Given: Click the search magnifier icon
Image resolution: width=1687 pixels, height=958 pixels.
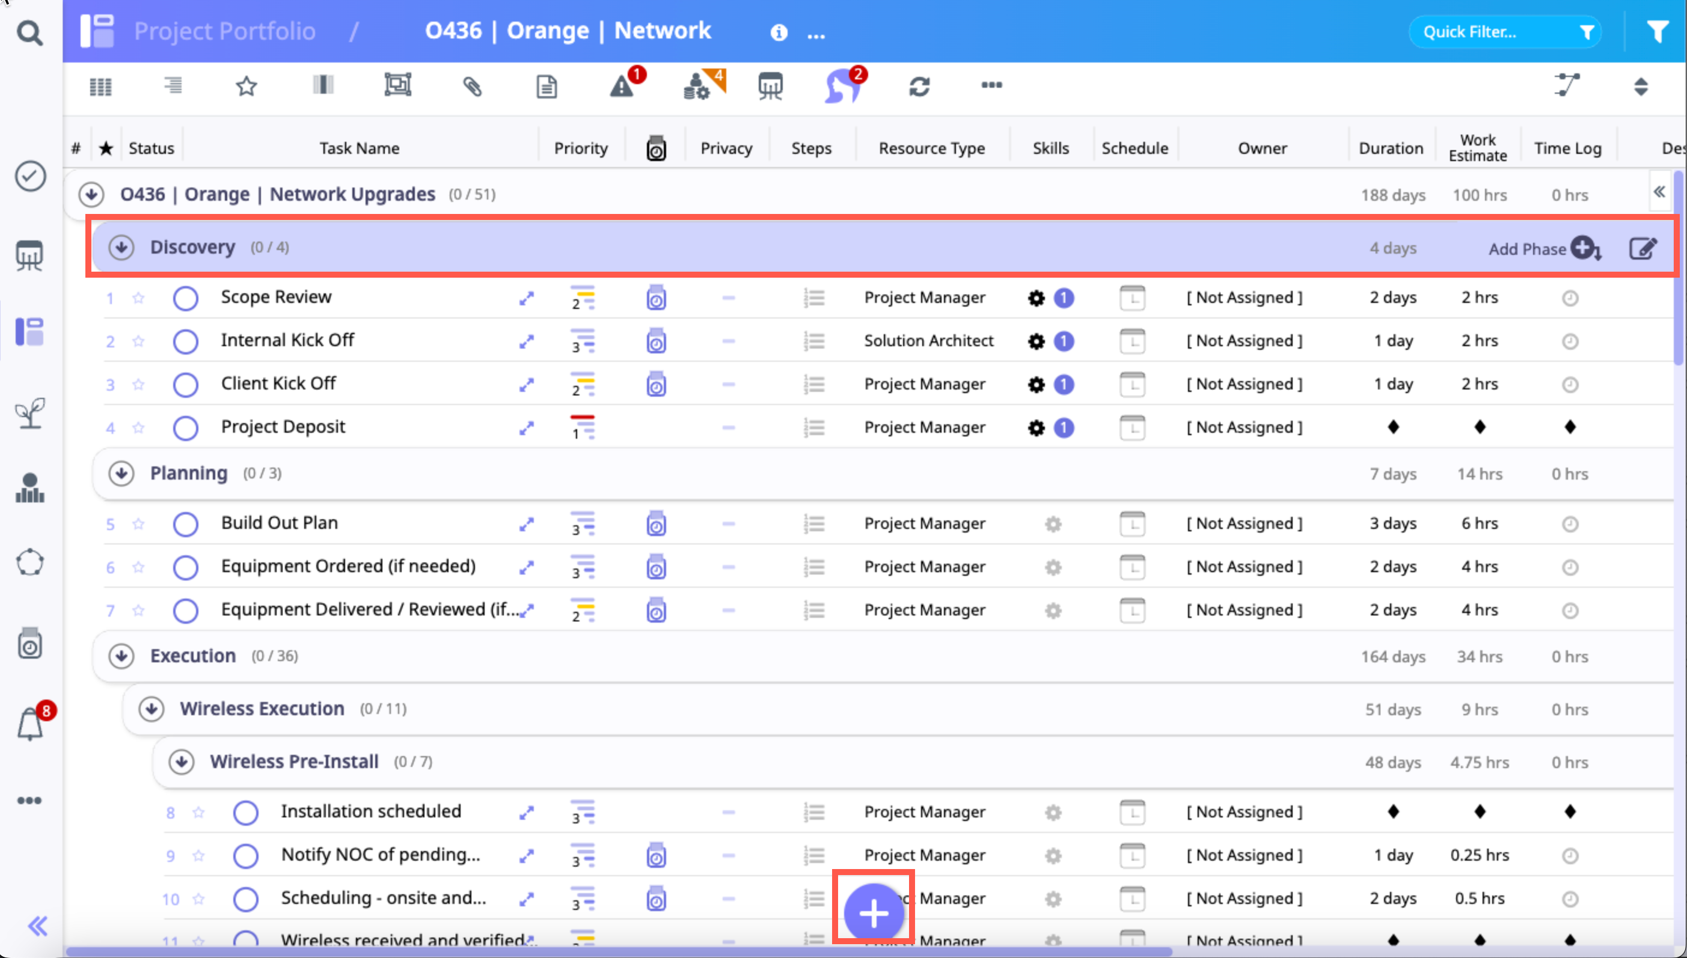Looking at the screenshot, I should coord(29,32).
